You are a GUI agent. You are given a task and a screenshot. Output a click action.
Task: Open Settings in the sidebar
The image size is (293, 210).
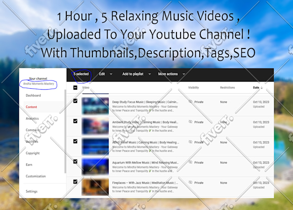[32, 191]
